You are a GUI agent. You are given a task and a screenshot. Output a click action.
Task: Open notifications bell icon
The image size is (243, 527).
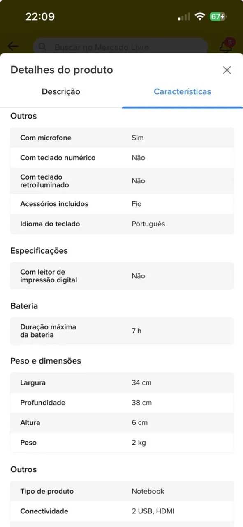[x=226, y=46]
